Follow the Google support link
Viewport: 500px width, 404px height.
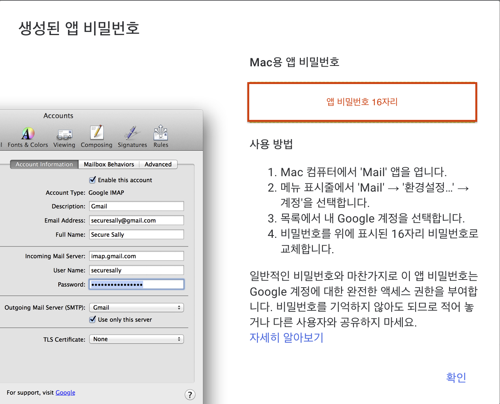coord(65,392)
